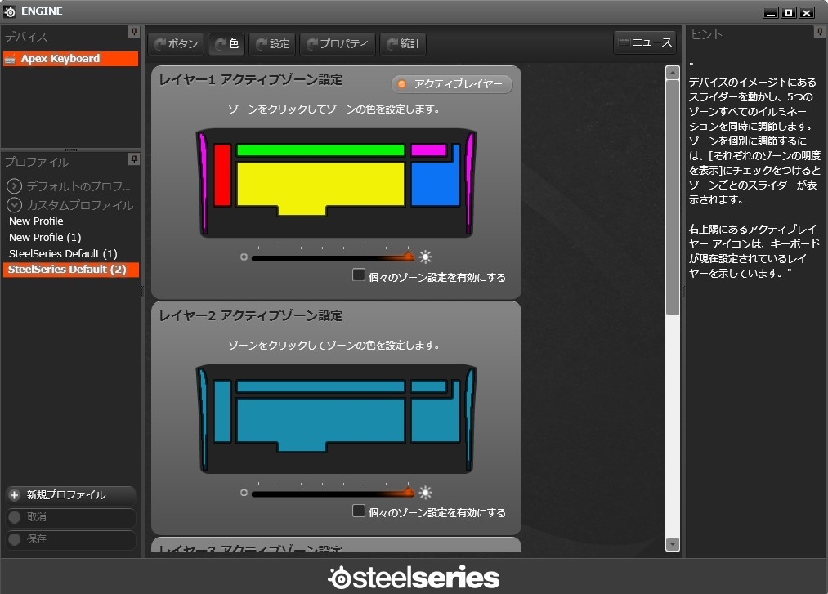The width and height of the screenshot is (828, 594).
Task: Enable 個々のゾーン設定を有効にする for Layer 2
Action: pos(359,511)
